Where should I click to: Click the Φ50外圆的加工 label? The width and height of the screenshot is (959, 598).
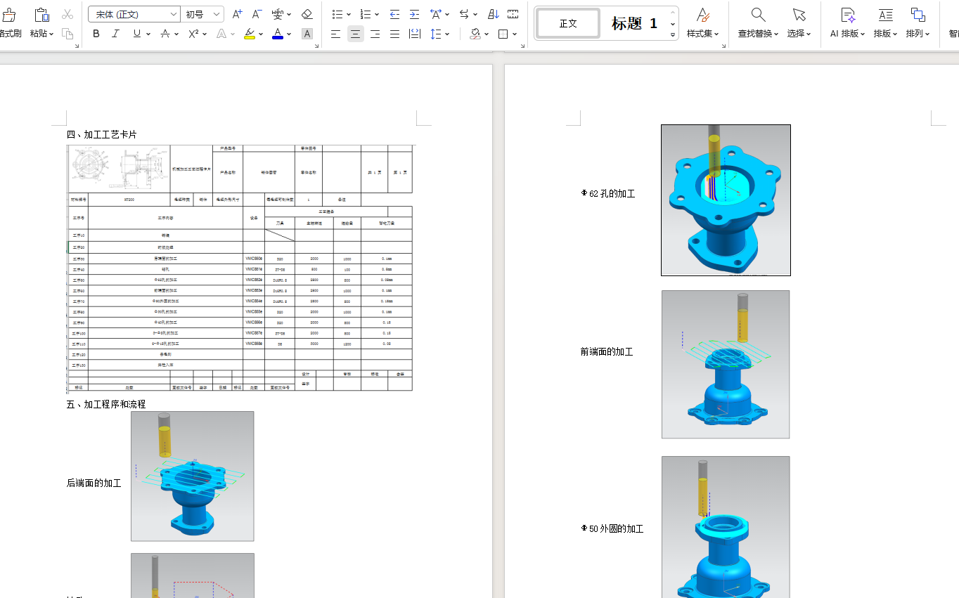tap(612, 528)
